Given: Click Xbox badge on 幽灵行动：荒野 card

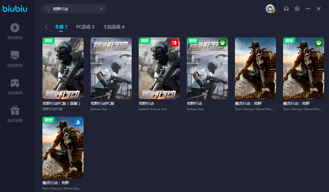Looking at the screenshot, I should pyautogui.click(x=319, y=43).
